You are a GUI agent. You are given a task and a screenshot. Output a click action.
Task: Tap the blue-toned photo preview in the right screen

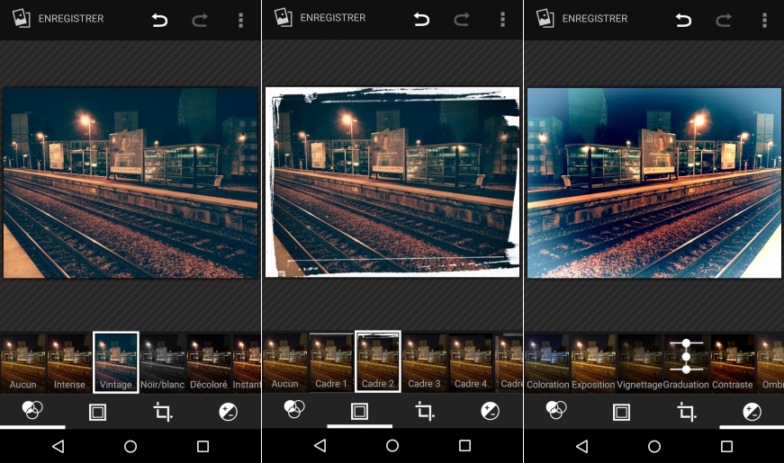pos(654,183)
